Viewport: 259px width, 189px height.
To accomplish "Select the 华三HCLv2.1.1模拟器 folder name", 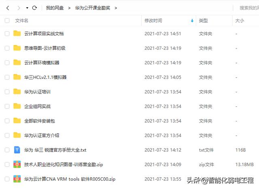I will tap(45, 77).
